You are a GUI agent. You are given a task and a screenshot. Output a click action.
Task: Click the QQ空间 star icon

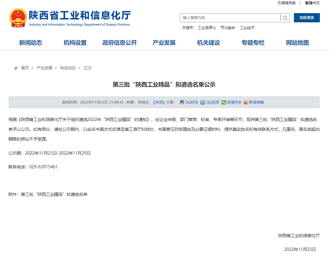(202, 102)
